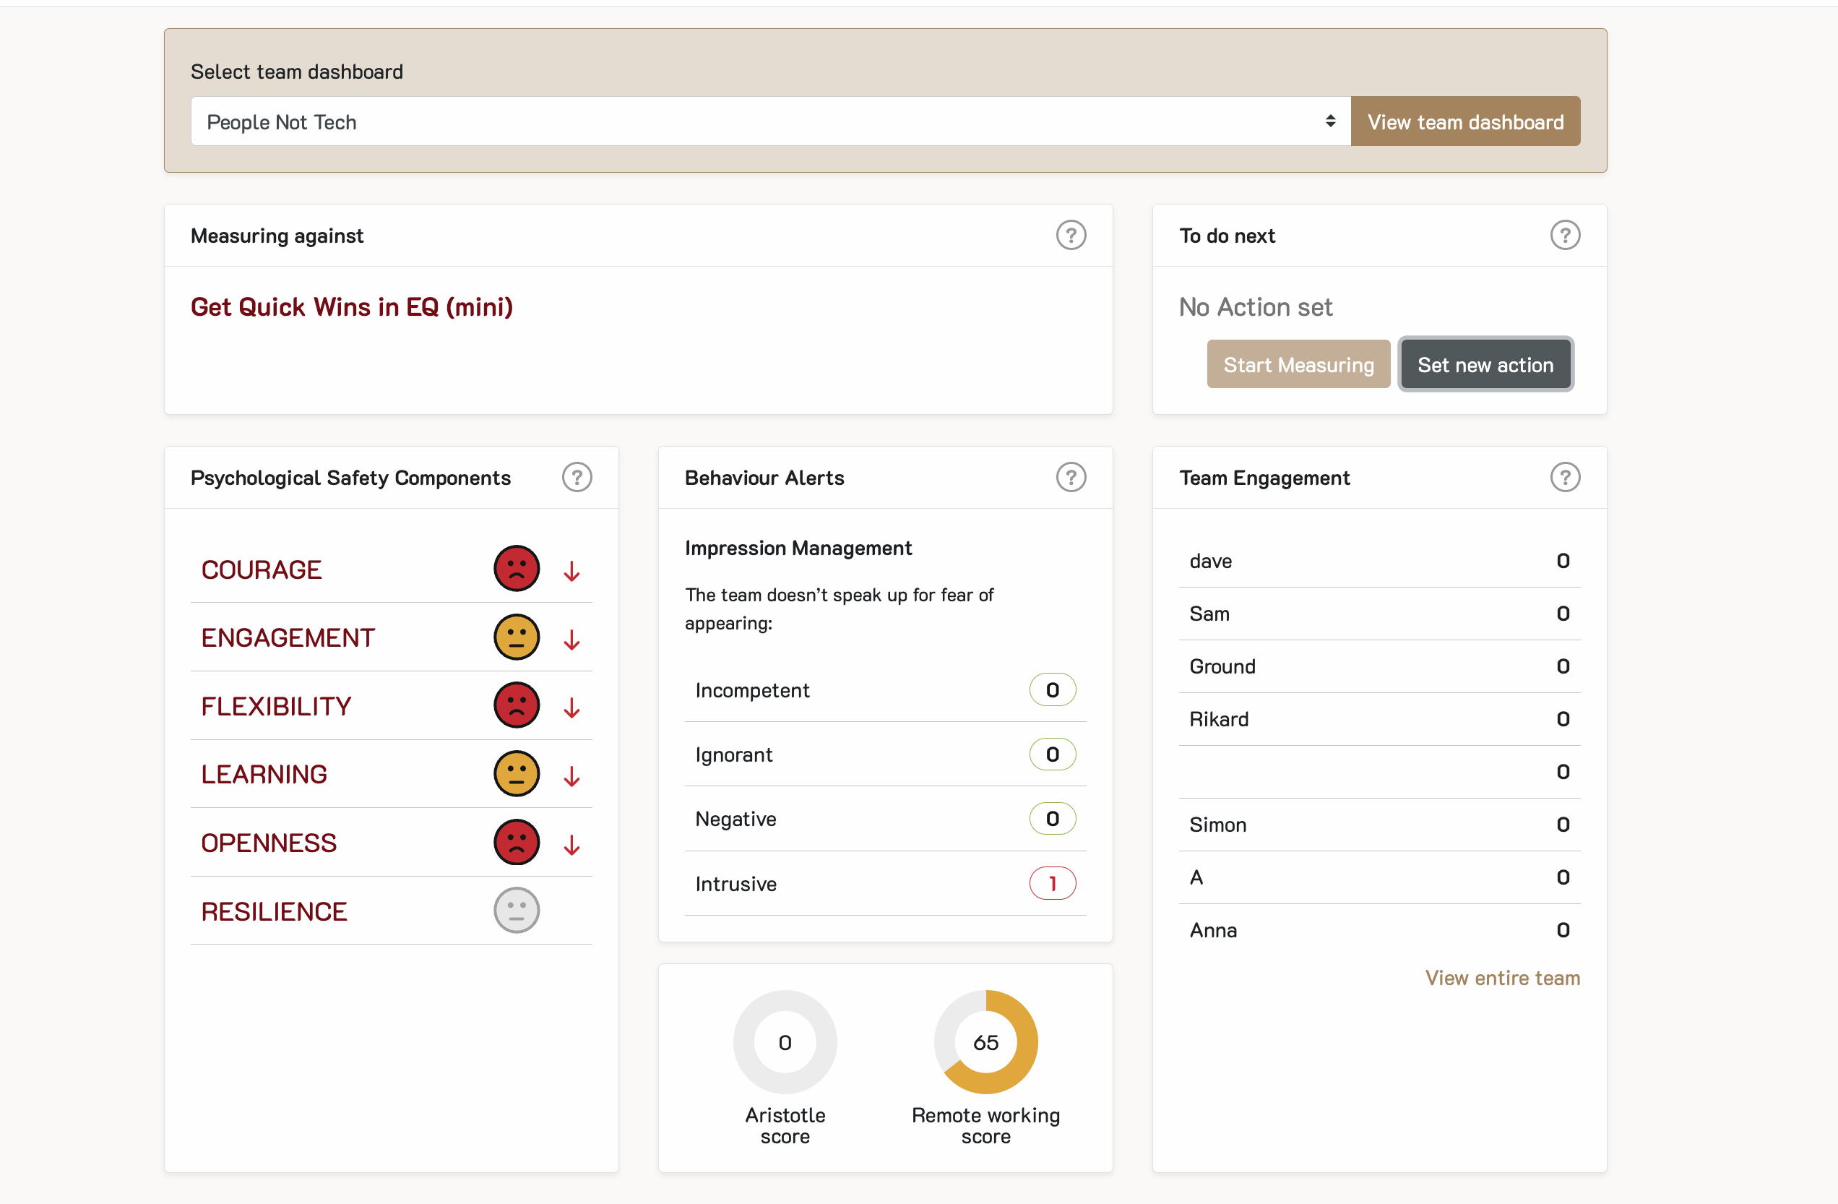Click View team dashboard

[1465, 121]
